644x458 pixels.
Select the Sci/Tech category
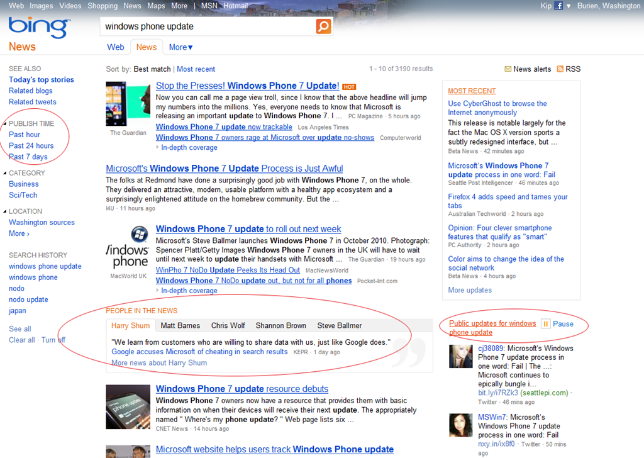[x=23, y=195]
